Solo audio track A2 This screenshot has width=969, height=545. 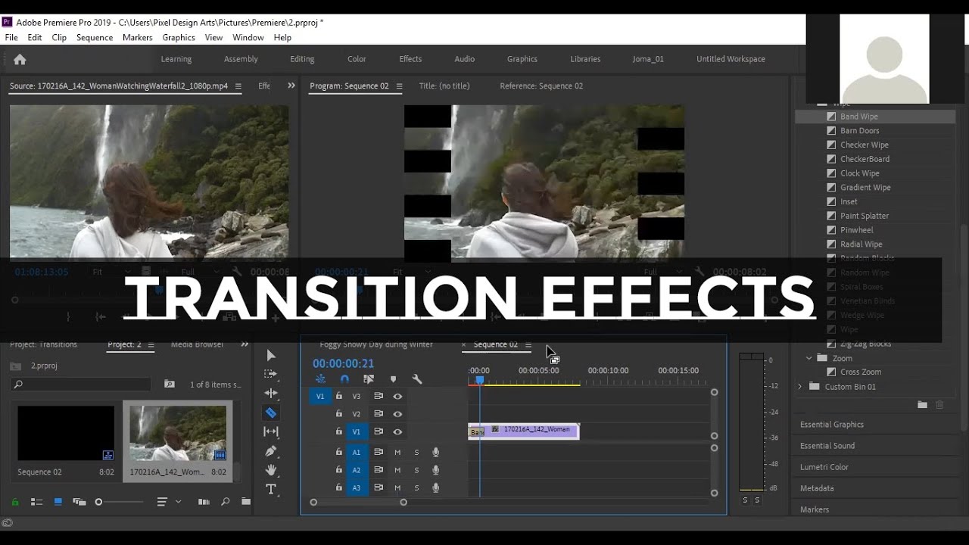[416, 470]
